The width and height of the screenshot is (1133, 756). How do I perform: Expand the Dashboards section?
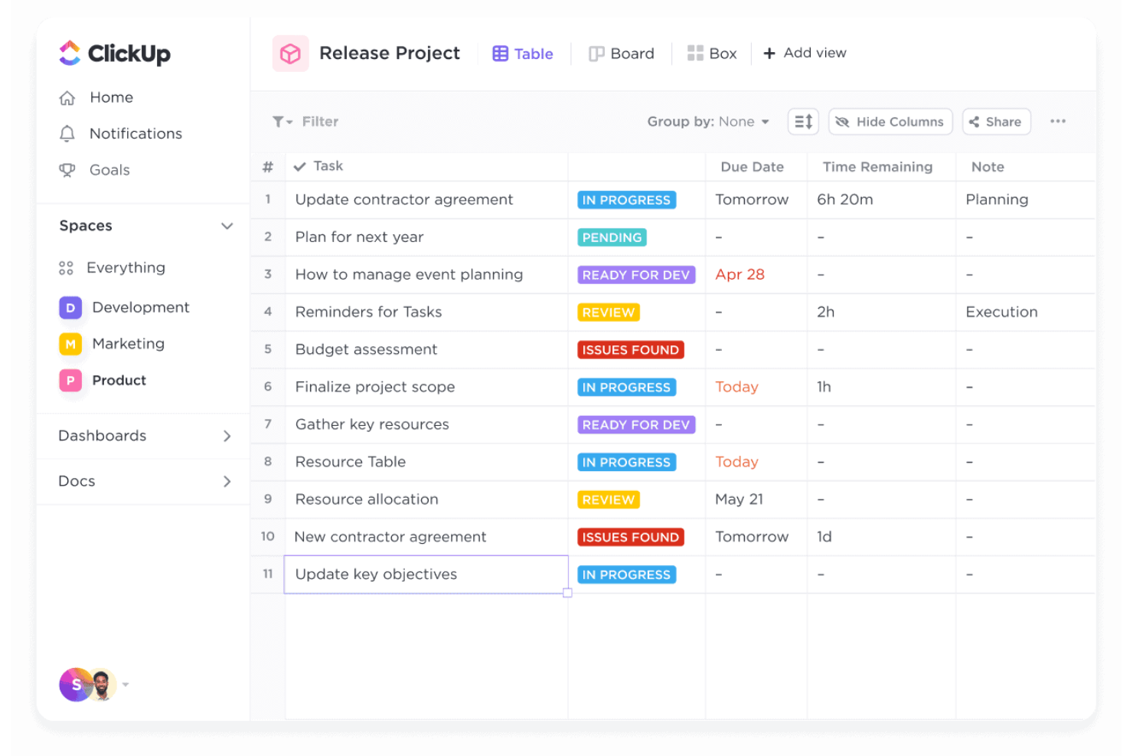(227, 436)
